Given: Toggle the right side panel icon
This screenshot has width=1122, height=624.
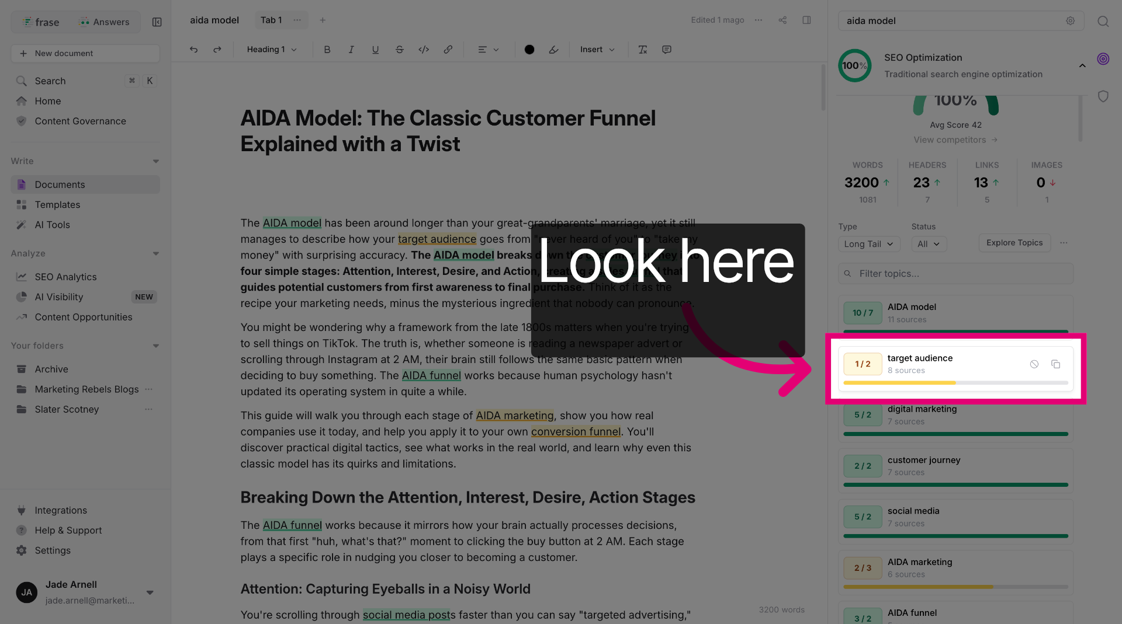Looking at the screenshot, I should tap(806, 20).
